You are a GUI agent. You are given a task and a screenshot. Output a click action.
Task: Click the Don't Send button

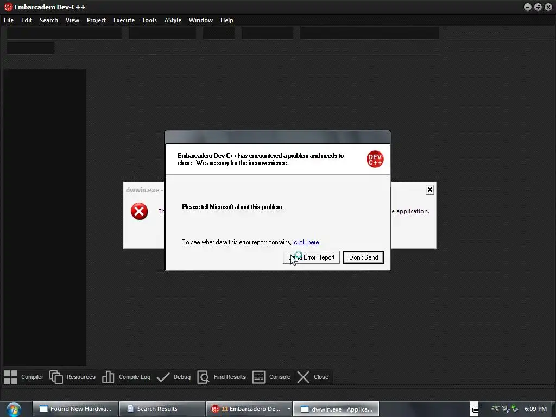click(x=363, y=257)
